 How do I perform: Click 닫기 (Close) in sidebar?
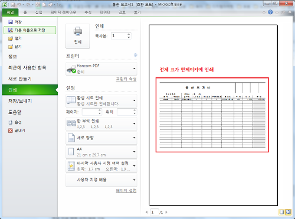(15, 47)
